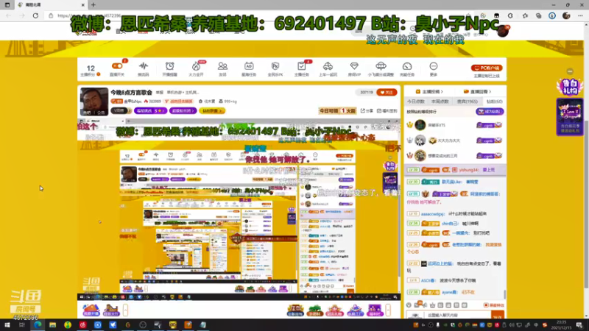Open the green tree gift icon

[x=315, y=310]
